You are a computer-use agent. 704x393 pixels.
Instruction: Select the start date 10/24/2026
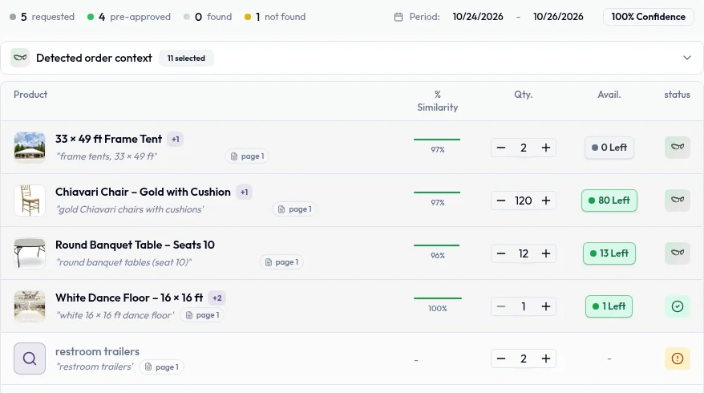tap(478, 17)
